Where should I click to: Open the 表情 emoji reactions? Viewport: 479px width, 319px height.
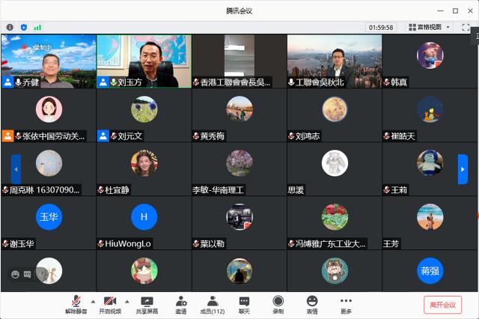[311, 303]
